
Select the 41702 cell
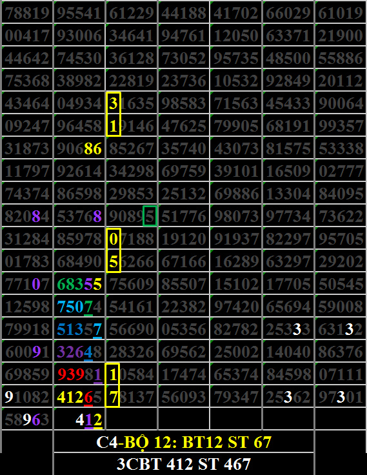click(236, 12)
